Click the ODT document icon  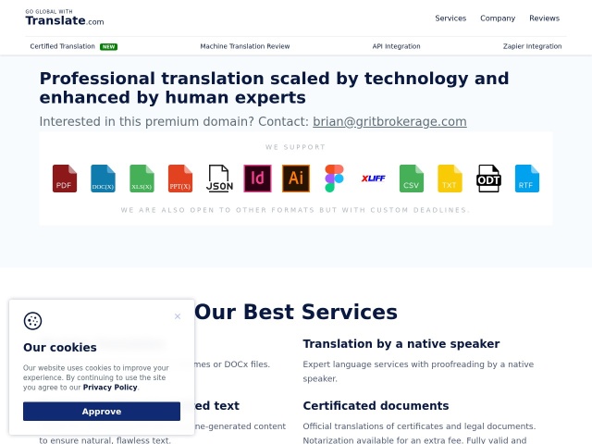tap(489, 179)
